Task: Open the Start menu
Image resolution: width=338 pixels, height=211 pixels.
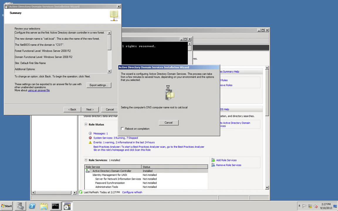Action: coord(6,206)
